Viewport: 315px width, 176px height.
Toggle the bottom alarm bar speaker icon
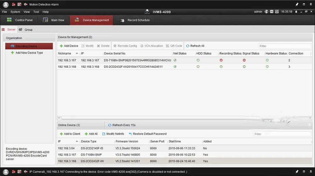click(26, 171)
